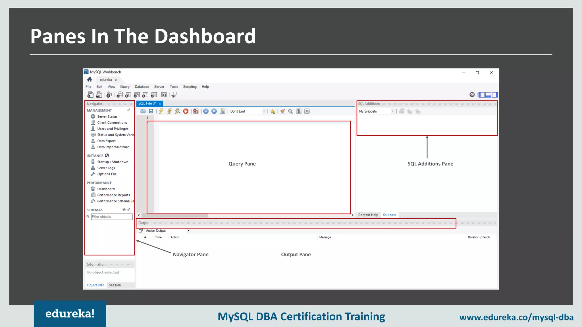The image size is (582, 327).
Task: Click the execute query lightning bolt icon
Action: 161,111
